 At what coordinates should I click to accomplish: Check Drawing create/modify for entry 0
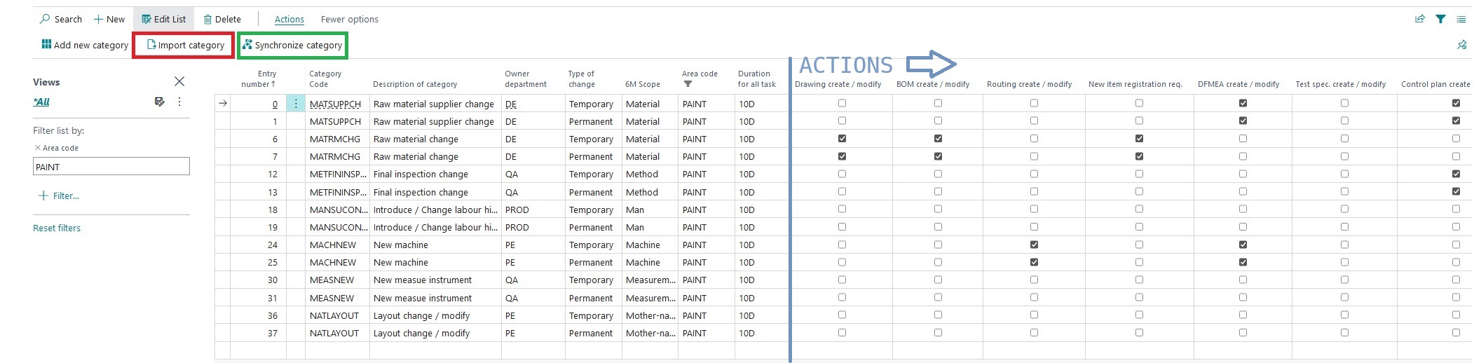coord(842,103)
